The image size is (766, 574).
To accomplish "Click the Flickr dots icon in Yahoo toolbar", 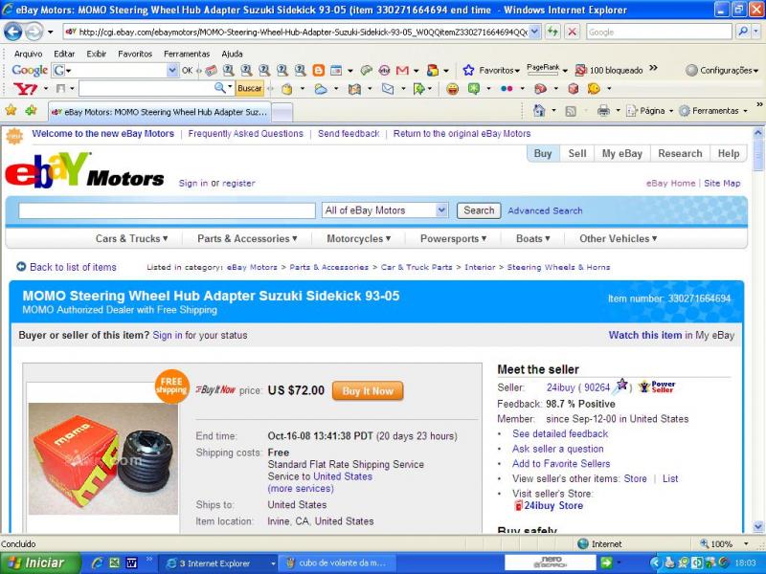I will (507, 88).
